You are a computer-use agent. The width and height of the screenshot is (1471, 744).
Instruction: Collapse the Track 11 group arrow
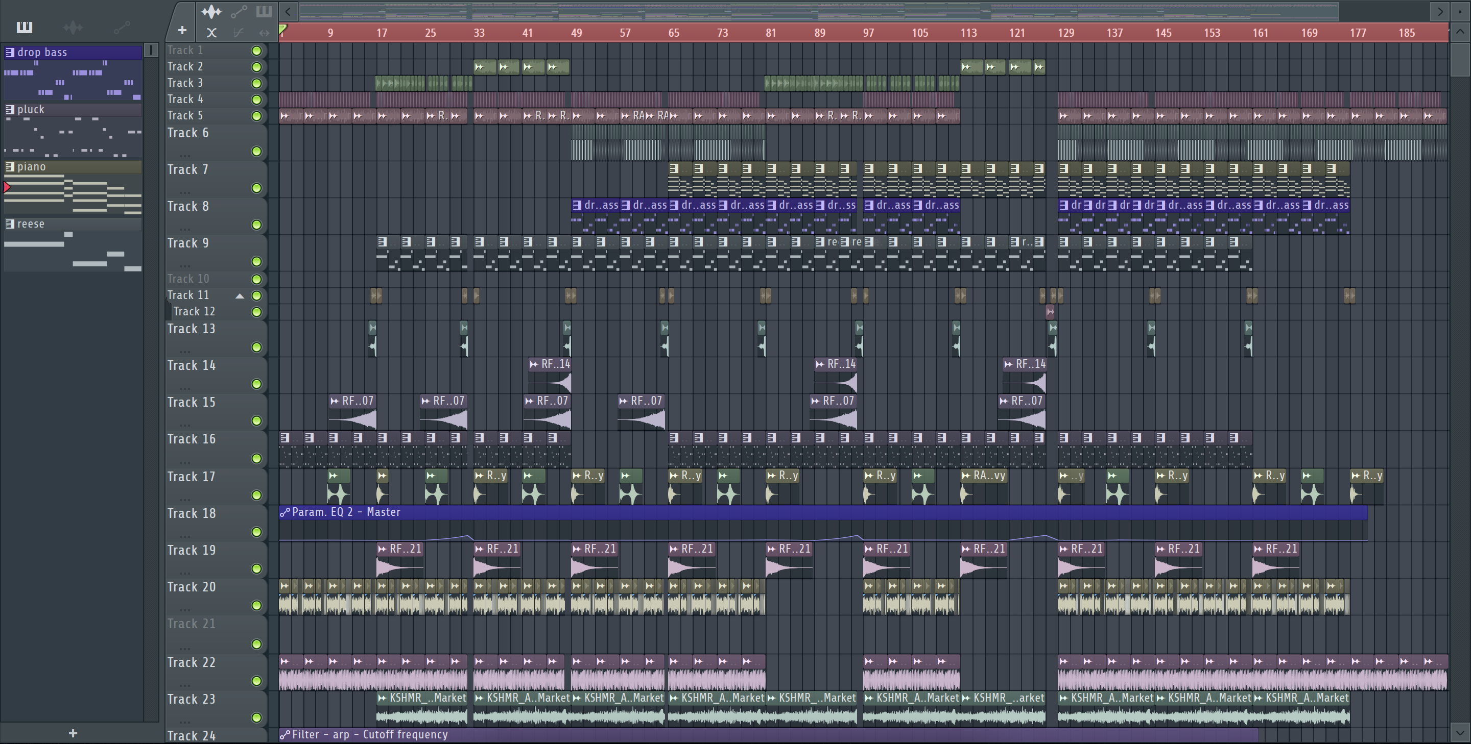(240, 295)
